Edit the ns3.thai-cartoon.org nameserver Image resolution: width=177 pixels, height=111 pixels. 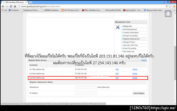coord(117,74)
